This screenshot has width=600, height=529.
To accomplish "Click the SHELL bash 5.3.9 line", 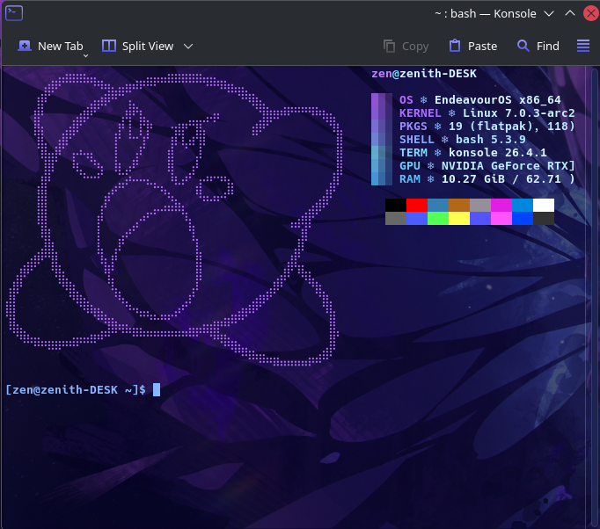I will pos(462,140).
